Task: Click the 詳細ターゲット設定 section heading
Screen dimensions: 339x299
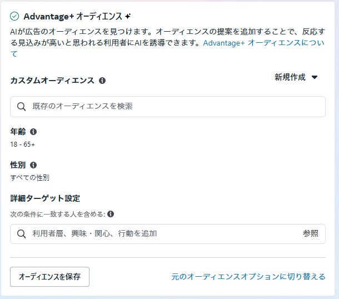Action: tap(45, 198)
